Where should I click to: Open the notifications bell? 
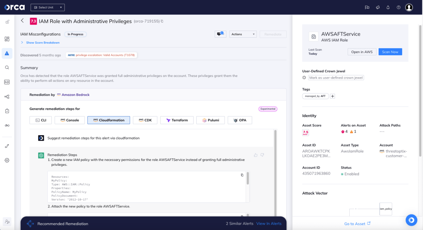(x=388, y=7)
